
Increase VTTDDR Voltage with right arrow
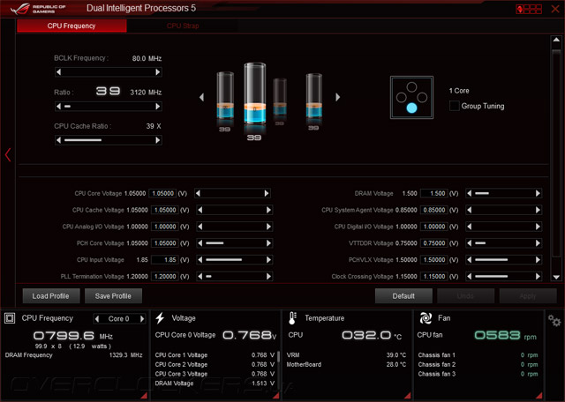click(538, 243)
